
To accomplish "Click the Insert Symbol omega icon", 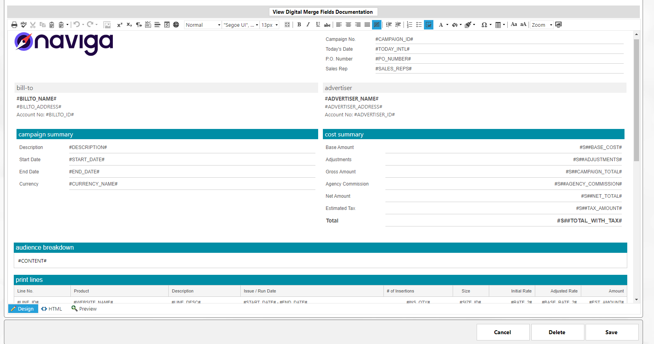I will click(x=484, y=25).
